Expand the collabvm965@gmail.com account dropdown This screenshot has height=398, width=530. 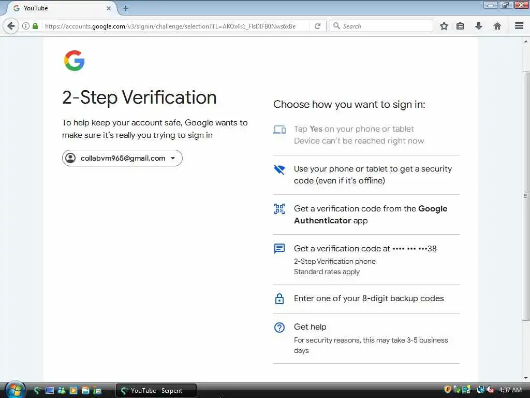pos(122,158)
